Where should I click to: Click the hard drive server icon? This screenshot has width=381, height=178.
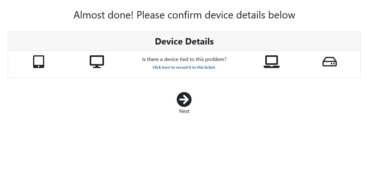[329, 62]
